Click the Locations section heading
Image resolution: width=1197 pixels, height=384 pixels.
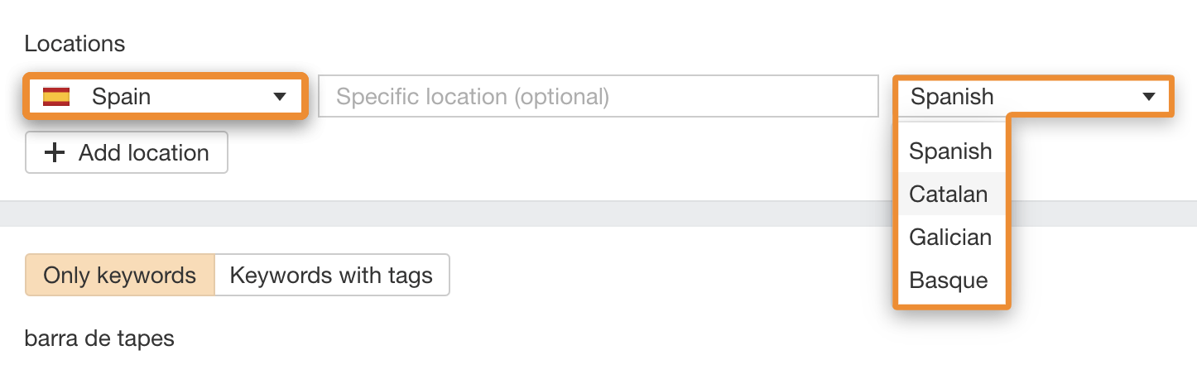pyautogui.click(x=75, y=44)
